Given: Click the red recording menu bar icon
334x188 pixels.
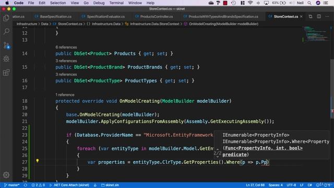Looking at the screenshot, I should click(225, 3).
